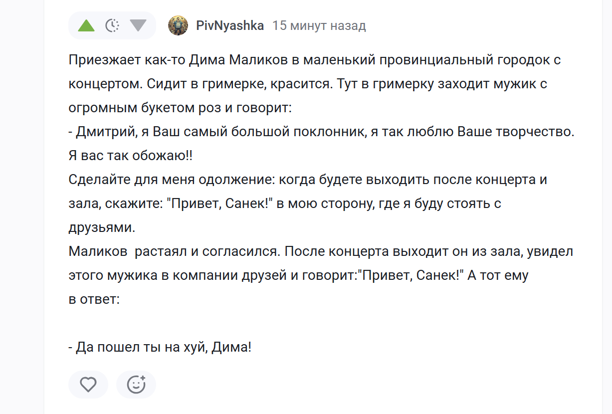Open PivNyashka's avatar picture

coord(178,25)
